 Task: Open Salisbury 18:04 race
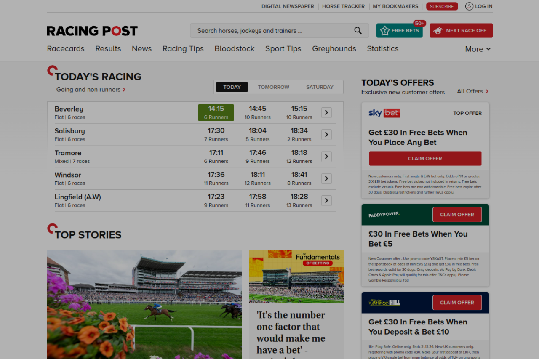pyautogui.click(x=258, y=134)
